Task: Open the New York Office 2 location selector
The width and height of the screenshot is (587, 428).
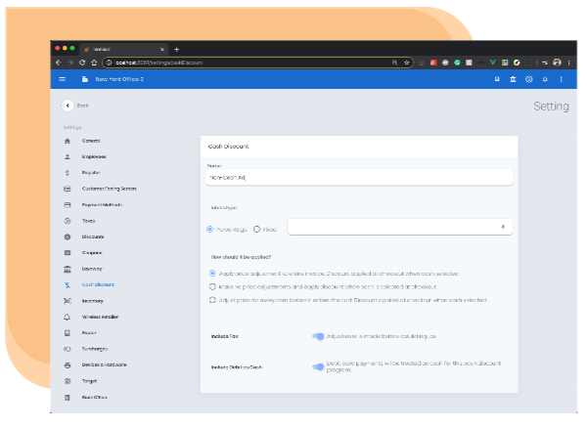Action: [x=113, y=78]
